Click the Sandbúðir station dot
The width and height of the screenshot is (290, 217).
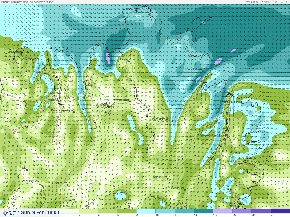tap(67, 185)
